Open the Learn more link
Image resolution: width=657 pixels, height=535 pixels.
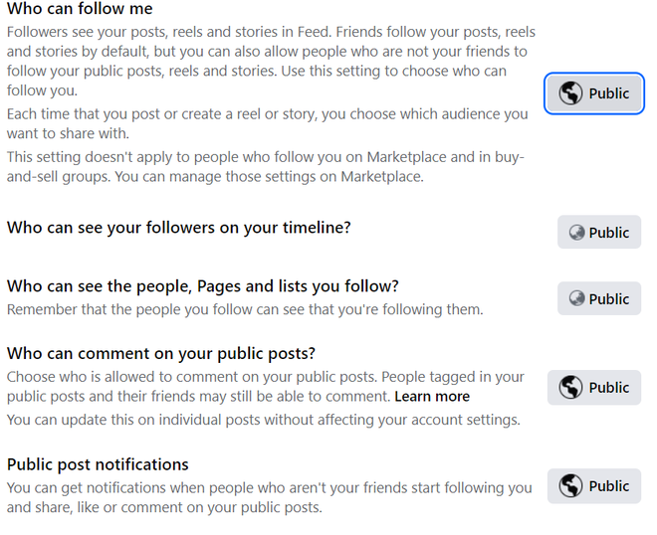tap(432, 397)
